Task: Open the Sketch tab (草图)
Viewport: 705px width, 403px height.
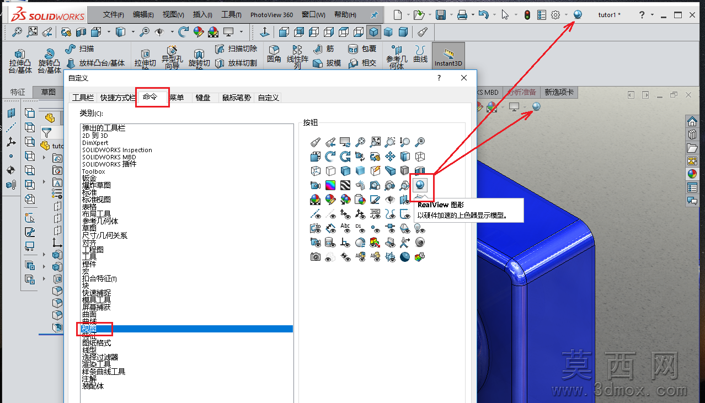Action: [48, 92]
